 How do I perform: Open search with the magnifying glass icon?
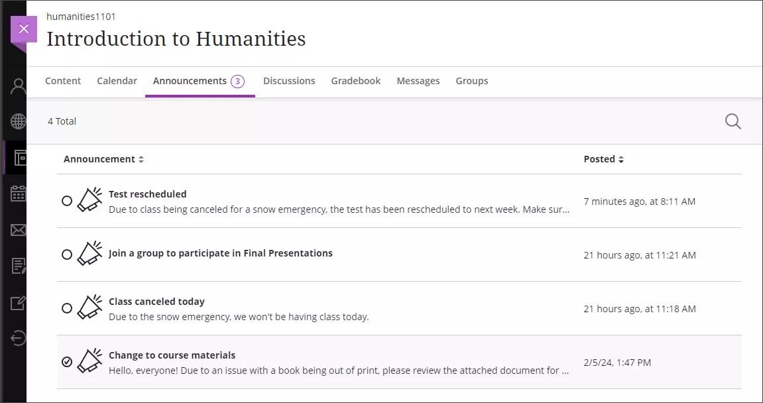[x=732, y=121]
